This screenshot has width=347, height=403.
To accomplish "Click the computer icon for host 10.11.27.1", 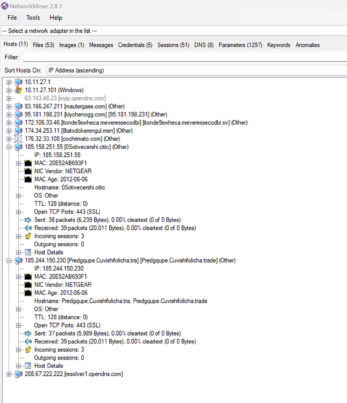I will coord(19,82).
